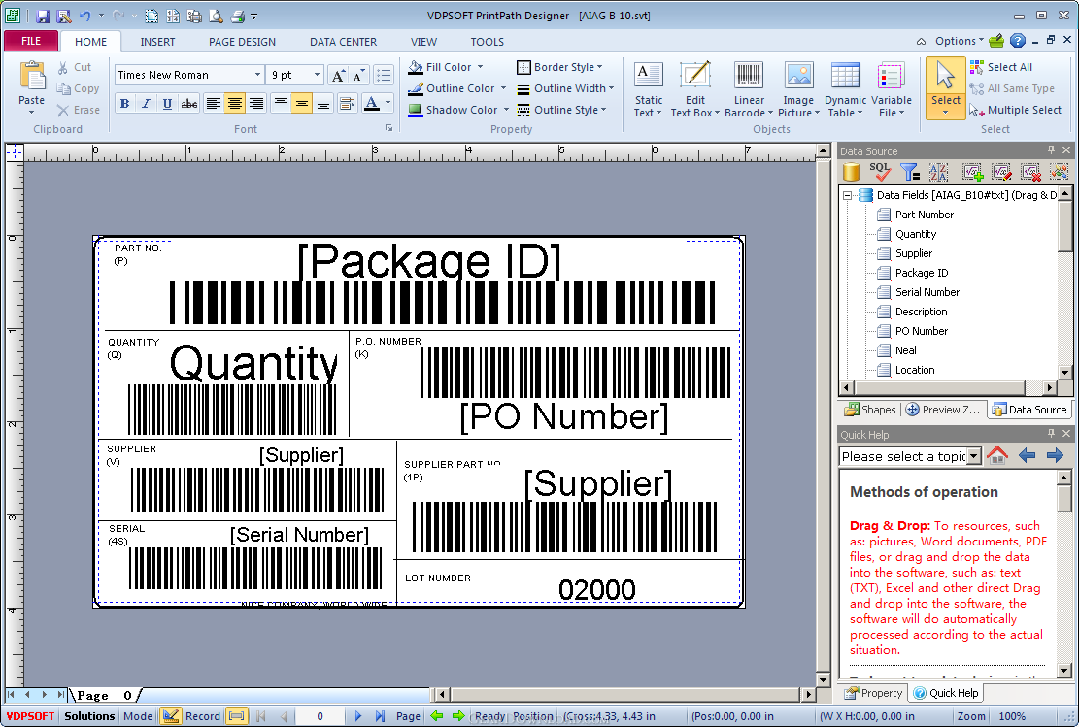This screenshot has height=727, width=1079.
Task: Open the Quick Help topic dropdown
Action: (x=974, y=456)
